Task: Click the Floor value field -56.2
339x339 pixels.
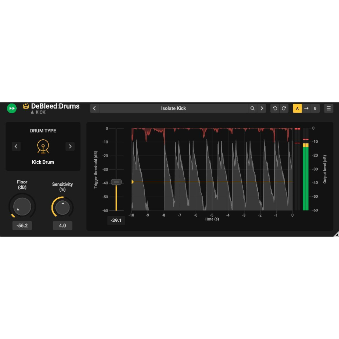Action: (22, 225)
